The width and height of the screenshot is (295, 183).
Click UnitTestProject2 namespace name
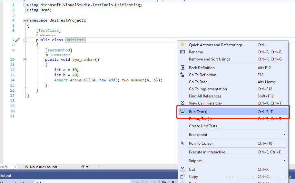point(67,20)
